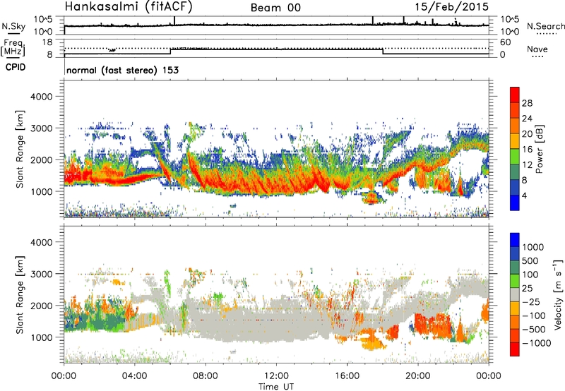
Task: Click the 3000 tick on power panel axis
Action: (41, 128)
